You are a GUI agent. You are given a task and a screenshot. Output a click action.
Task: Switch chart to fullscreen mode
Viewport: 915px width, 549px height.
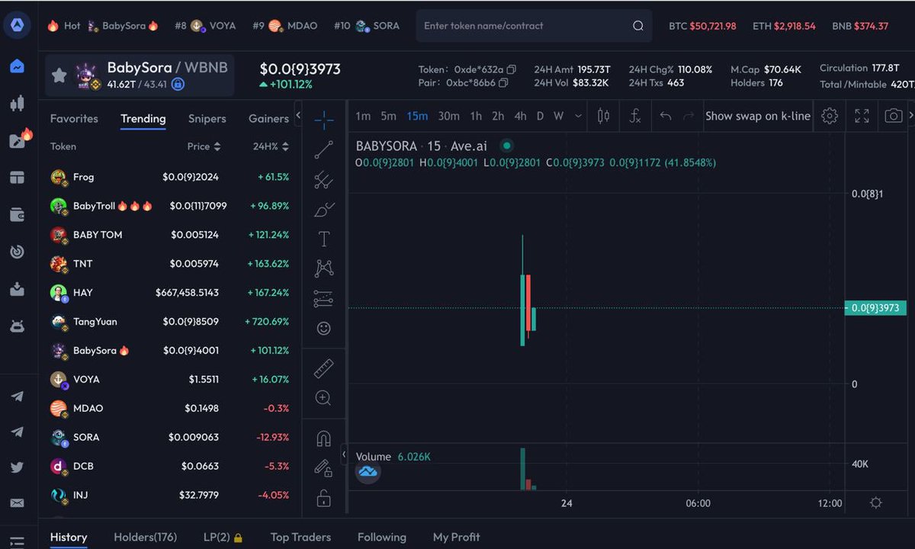[x=862, y=116]
